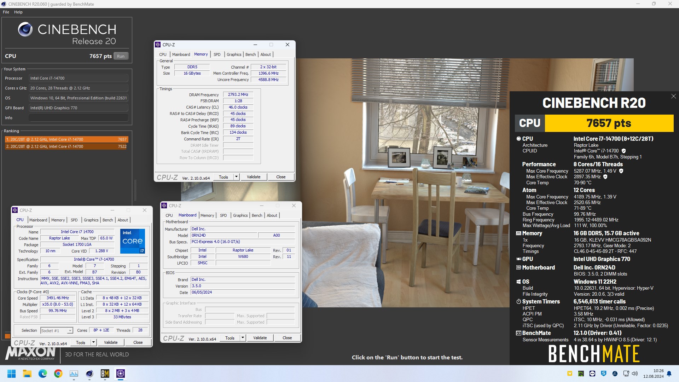
Task: Click the round dark-blue tray icon
Action: 615,374
